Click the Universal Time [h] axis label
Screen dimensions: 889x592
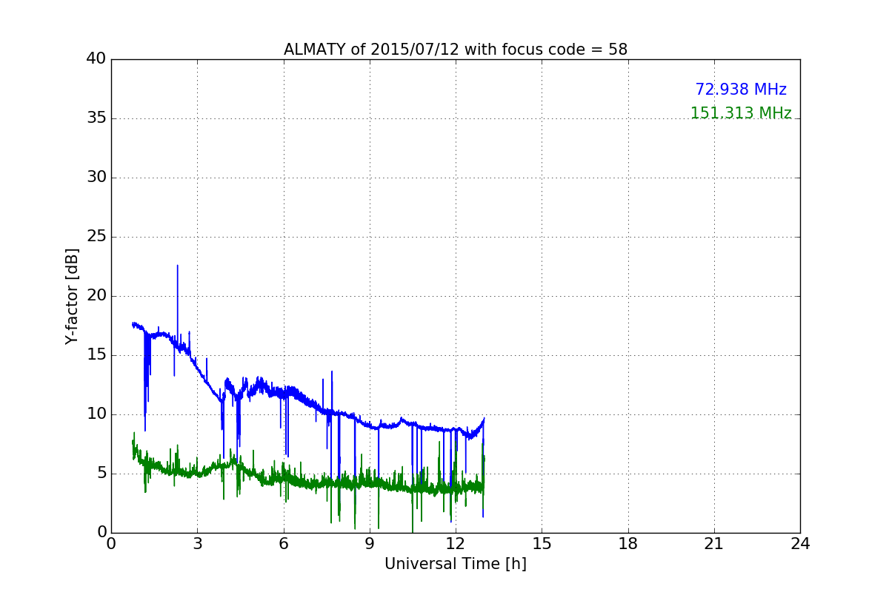[x=456, y=564]
